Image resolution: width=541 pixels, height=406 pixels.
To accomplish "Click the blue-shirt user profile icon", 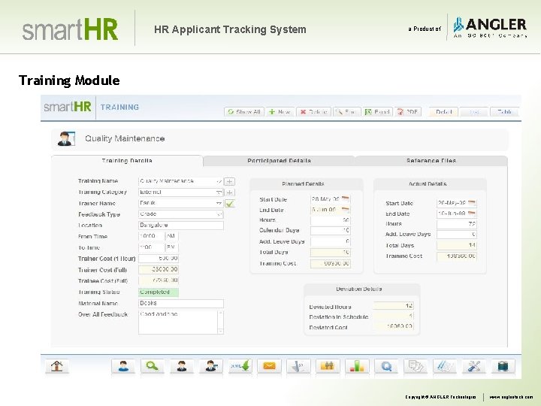I will click(123, 366).
